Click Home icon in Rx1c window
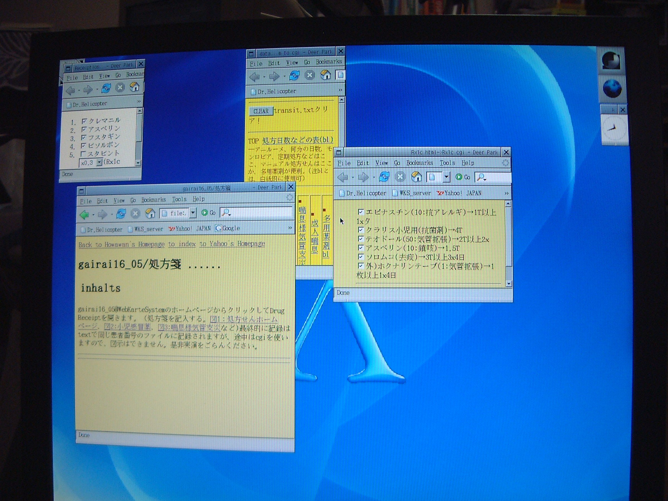668x501 pixels. pos(416,177)
